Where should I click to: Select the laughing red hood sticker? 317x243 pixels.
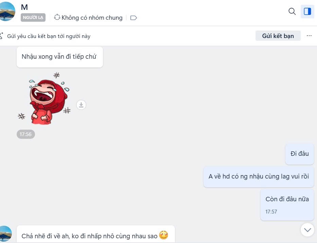coord(44,98)
